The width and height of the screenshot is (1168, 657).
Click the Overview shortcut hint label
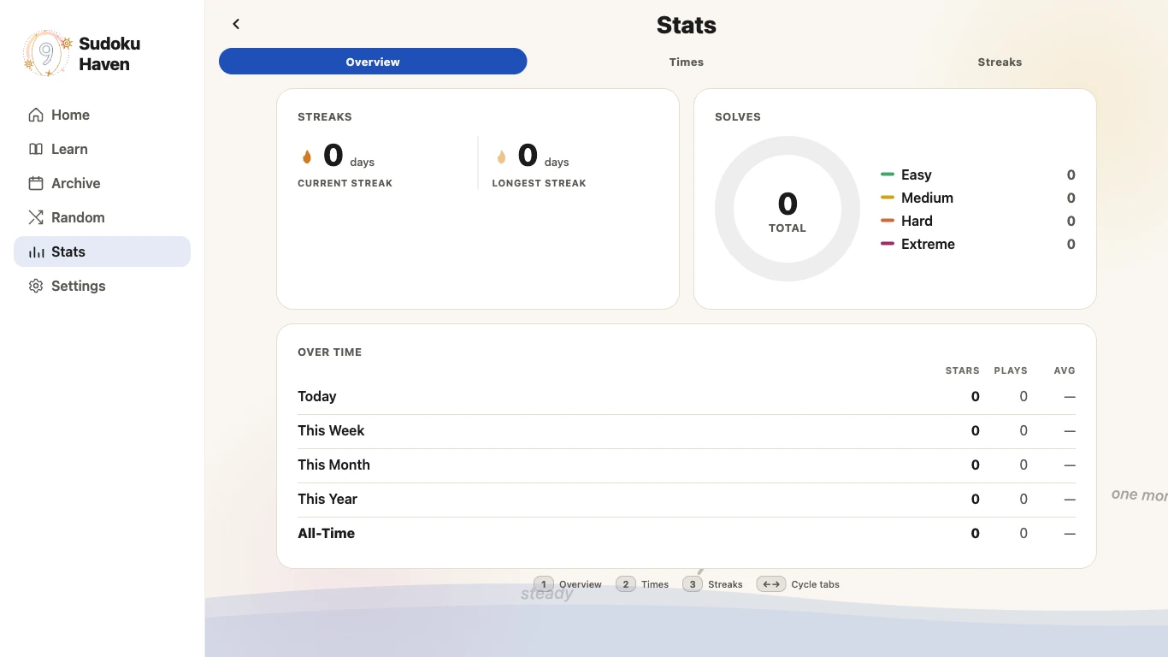(581, 584)
